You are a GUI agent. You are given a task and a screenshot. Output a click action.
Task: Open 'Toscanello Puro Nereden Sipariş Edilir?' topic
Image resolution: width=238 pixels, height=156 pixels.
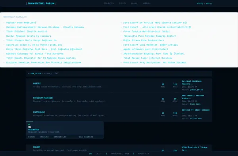(x=150, y=36)
